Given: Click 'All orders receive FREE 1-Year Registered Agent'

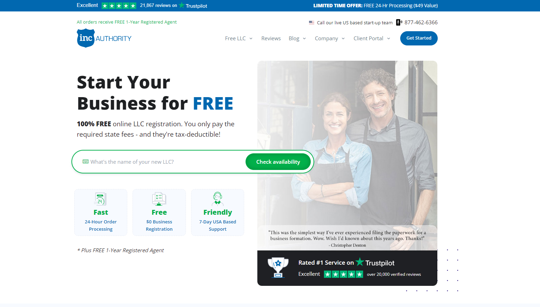Looking at the screenshot, I should [x=127, y=22].
